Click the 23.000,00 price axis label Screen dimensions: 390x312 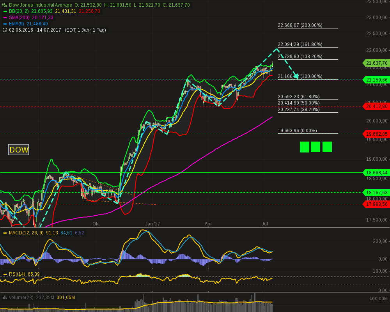pos(377,18)
